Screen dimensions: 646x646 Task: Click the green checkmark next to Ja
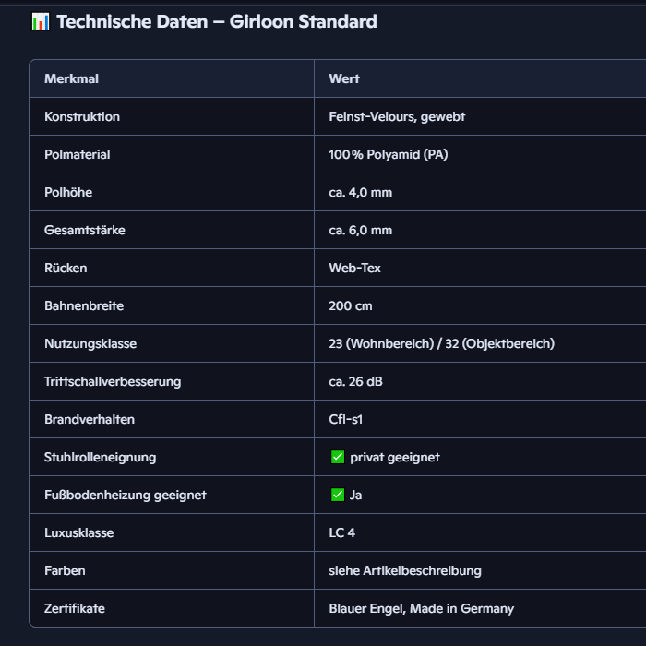337,495
